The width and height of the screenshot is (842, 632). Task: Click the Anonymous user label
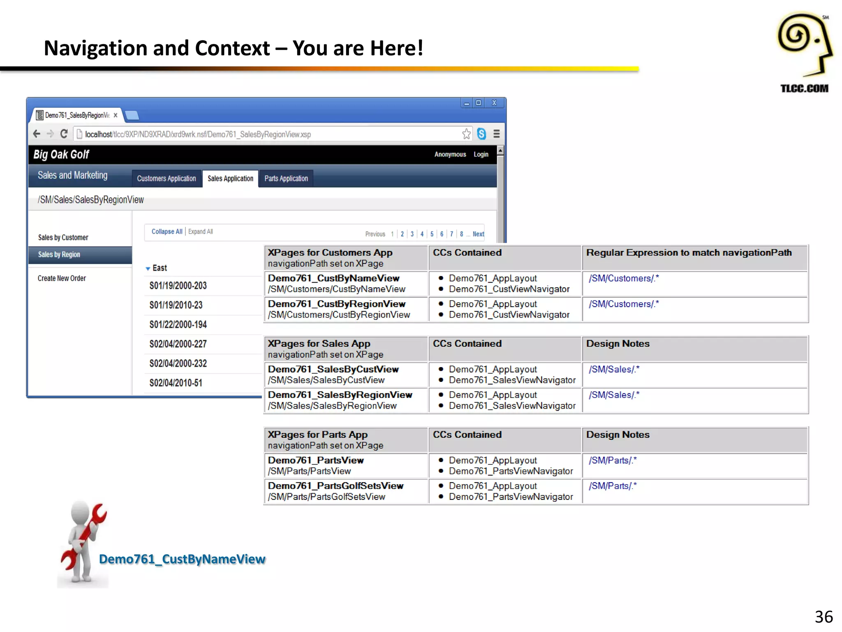[x=450, y=154]
